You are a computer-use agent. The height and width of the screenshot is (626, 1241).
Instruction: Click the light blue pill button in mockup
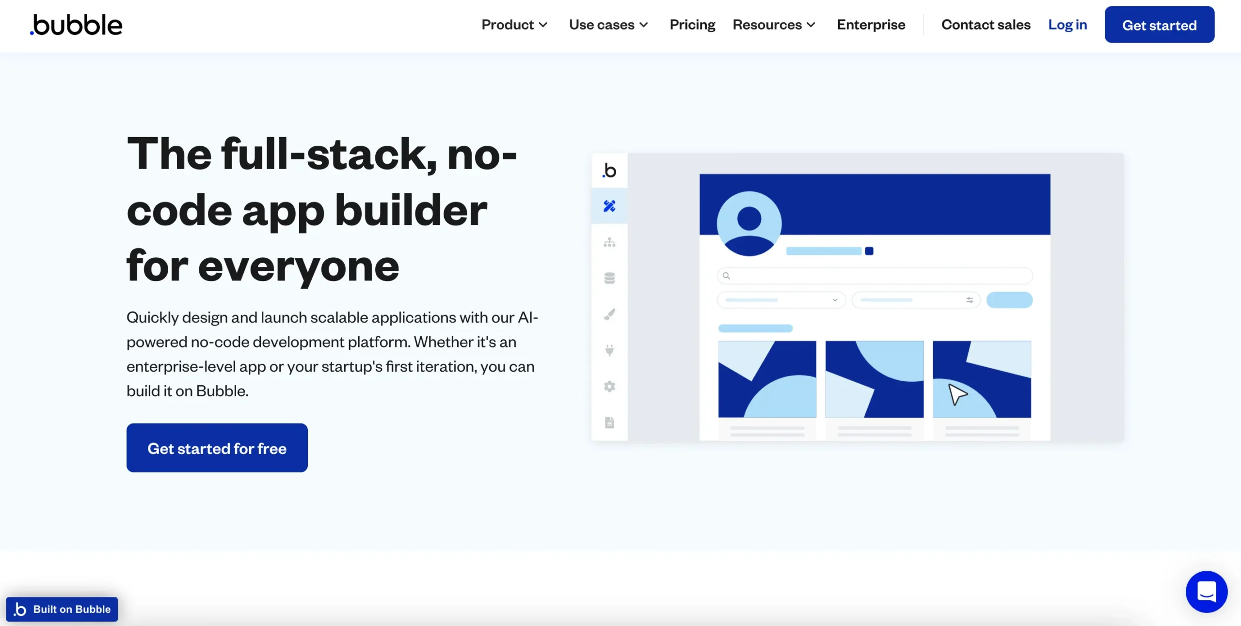tap(1009, 300)
